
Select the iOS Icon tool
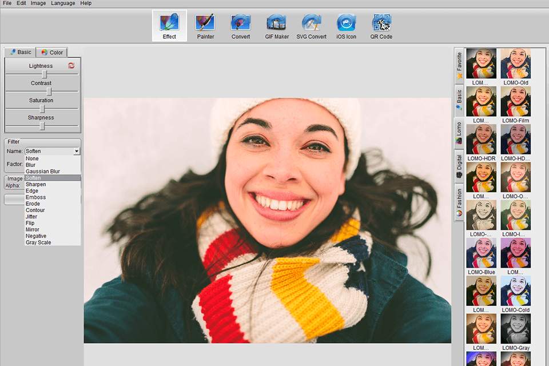pyautogui.click(x=346, y=26)
